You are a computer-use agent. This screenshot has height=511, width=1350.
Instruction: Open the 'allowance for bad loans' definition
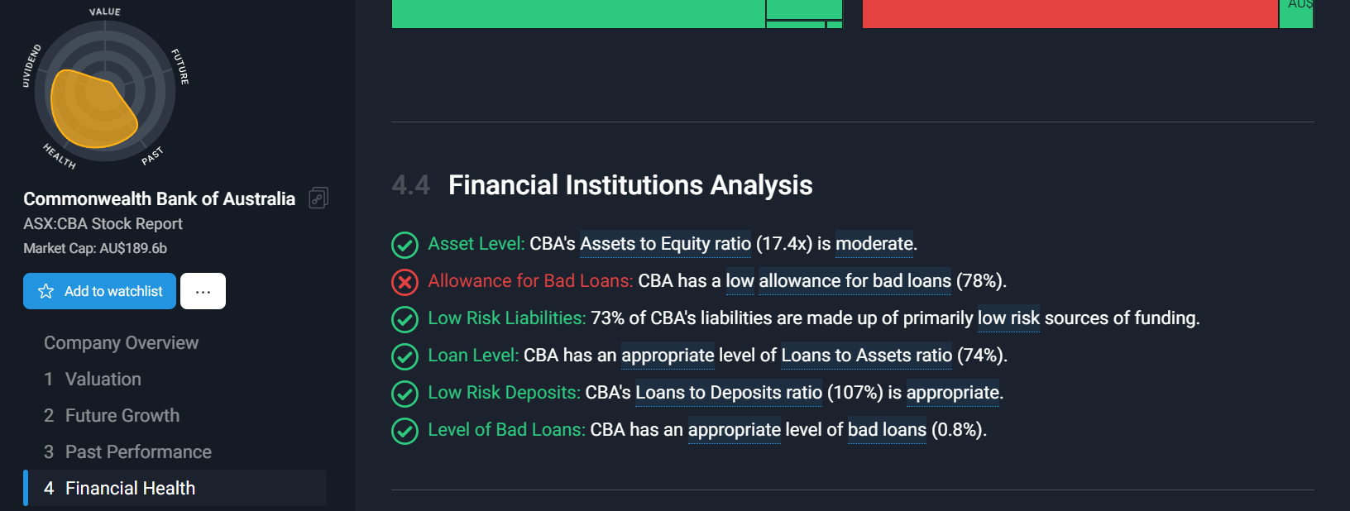(855, 281)
